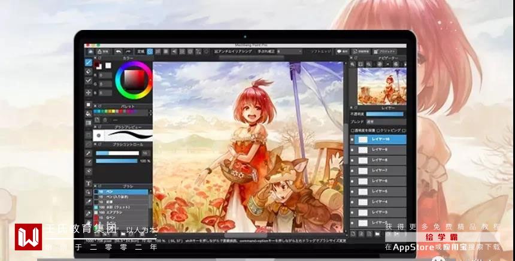
Task: Close the パレット panel with its x
Action: click(x=95, y=107)
